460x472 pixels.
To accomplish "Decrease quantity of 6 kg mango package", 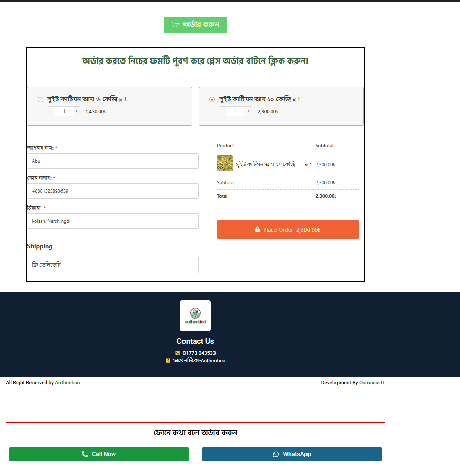I will (x=52, y=111).
